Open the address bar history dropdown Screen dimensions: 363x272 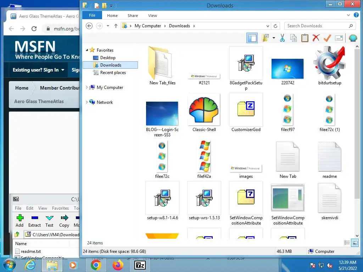point(268,26)
